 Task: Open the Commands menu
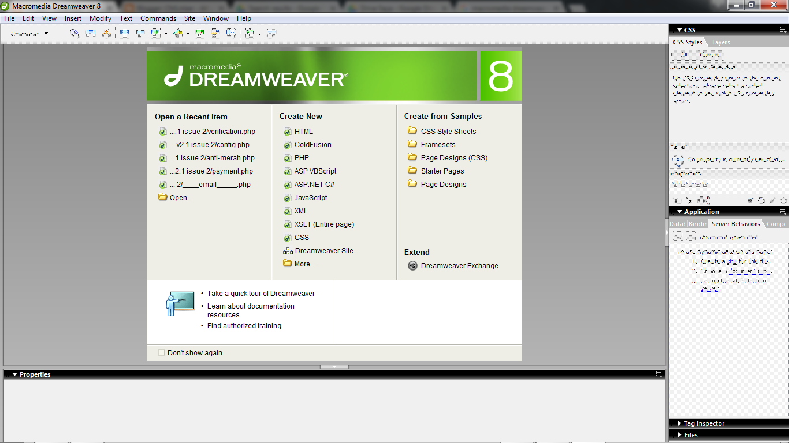pyautogui.click(x=158, y=18)
